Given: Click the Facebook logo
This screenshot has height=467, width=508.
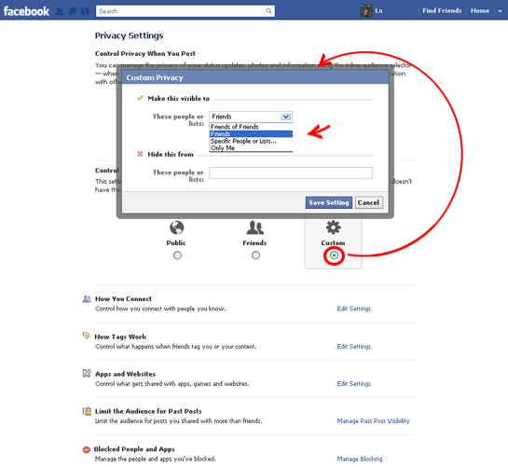Looking at the screenshot, I should click(26, 11).
